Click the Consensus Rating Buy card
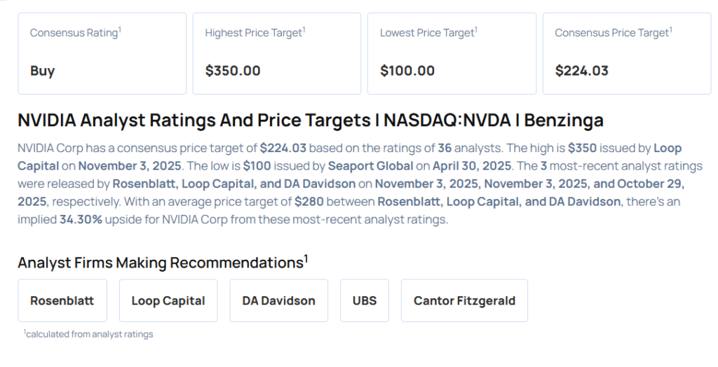The width and height of the screenshot is (718, 367). click(102, 53)
